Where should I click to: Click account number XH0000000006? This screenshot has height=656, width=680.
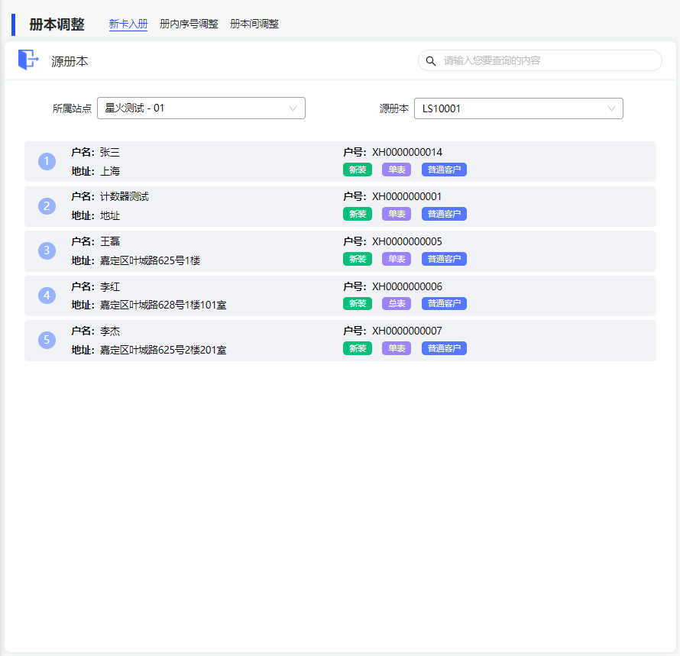click(406, 286)
